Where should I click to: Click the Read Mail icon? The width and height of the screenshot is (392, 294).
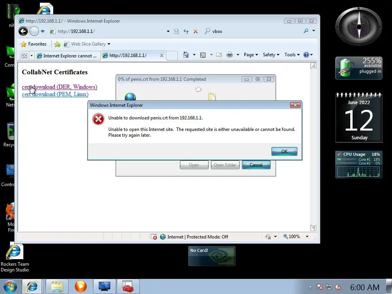[x=219, y=55]
